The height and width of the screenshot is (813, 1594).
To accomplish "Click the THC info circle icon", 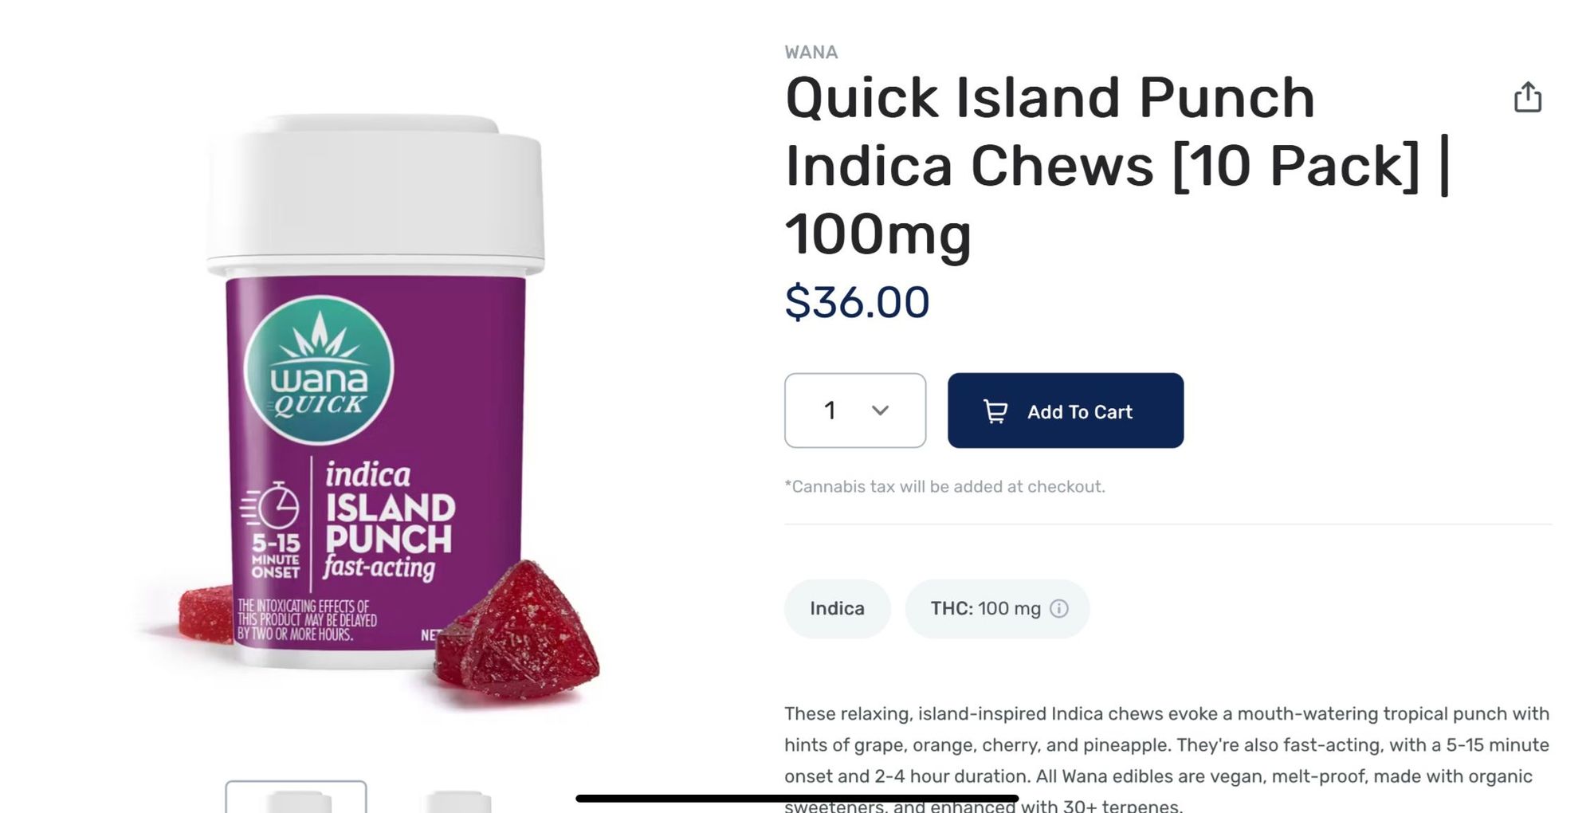I will tap(1059, 609).
